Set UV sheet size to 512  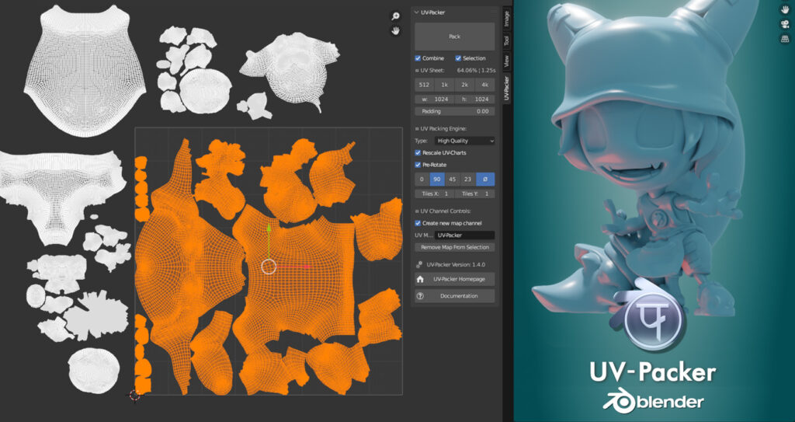425,85
